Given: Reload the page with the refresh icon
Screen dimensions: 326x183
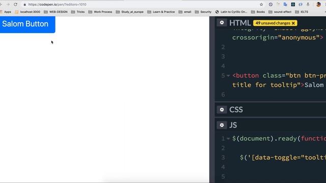Looking at the screenshot, I should pyautogui.click(x=15, y=5).
